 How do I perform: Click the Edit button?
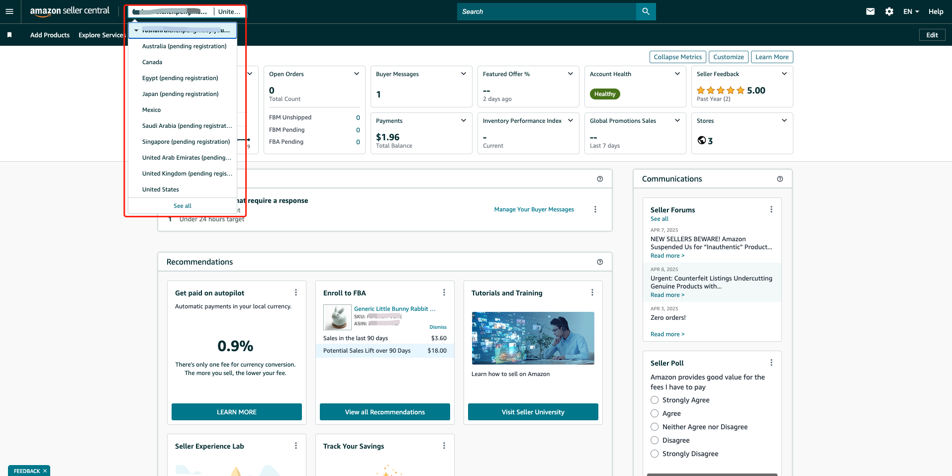pyautogui.click(x=932, y=35)
